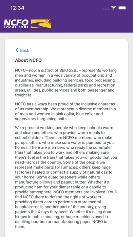Tap the battery status icon

coord(123,8)
